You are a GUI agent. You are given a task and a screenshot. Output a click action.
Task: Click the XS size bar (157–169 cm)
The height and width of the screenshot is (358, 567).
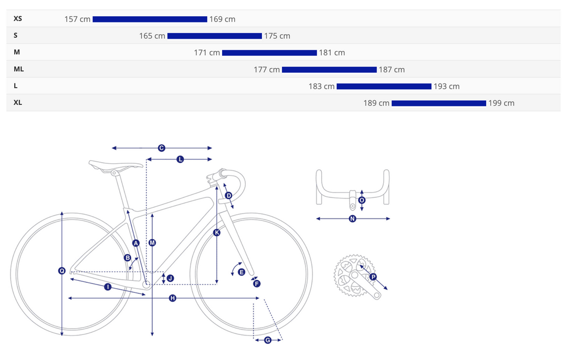[x=150, y=19]
